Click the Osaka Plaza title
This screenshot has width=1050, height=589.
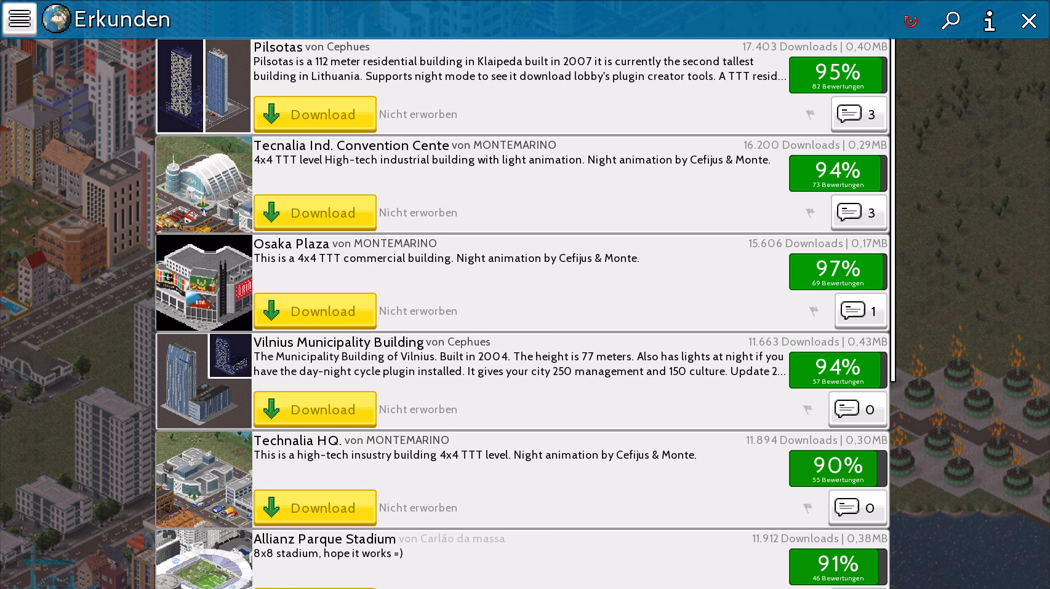[x=291, y=244]
